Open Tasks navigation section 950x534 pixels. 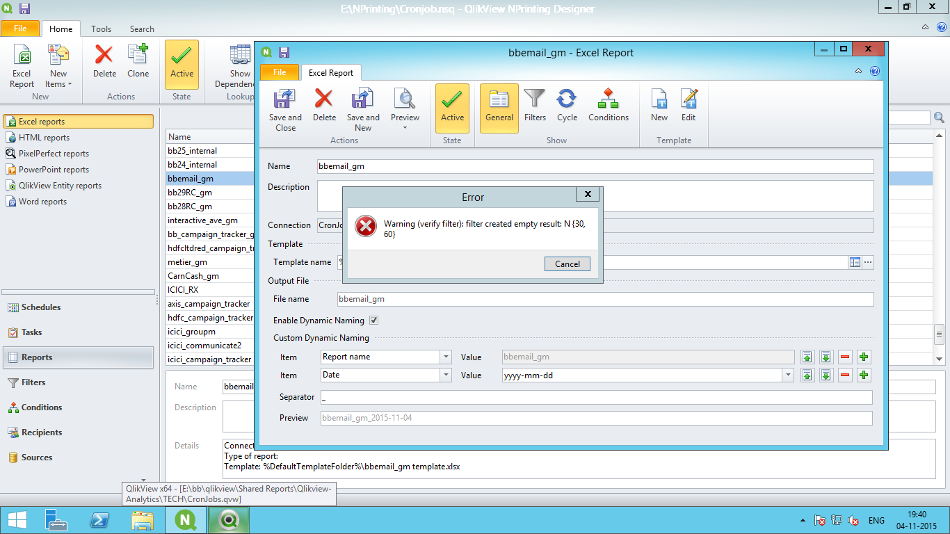coord(78,332)
